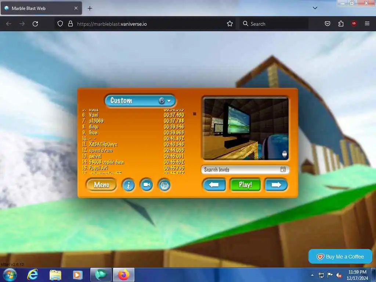Viewport: 376px width, 282px height.
Task: Open the Save to Pocket button
Action: pos(327,23)
